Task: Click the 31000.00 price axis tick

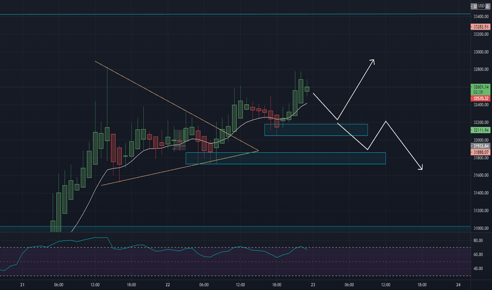Action: click(x=481, y=228)
